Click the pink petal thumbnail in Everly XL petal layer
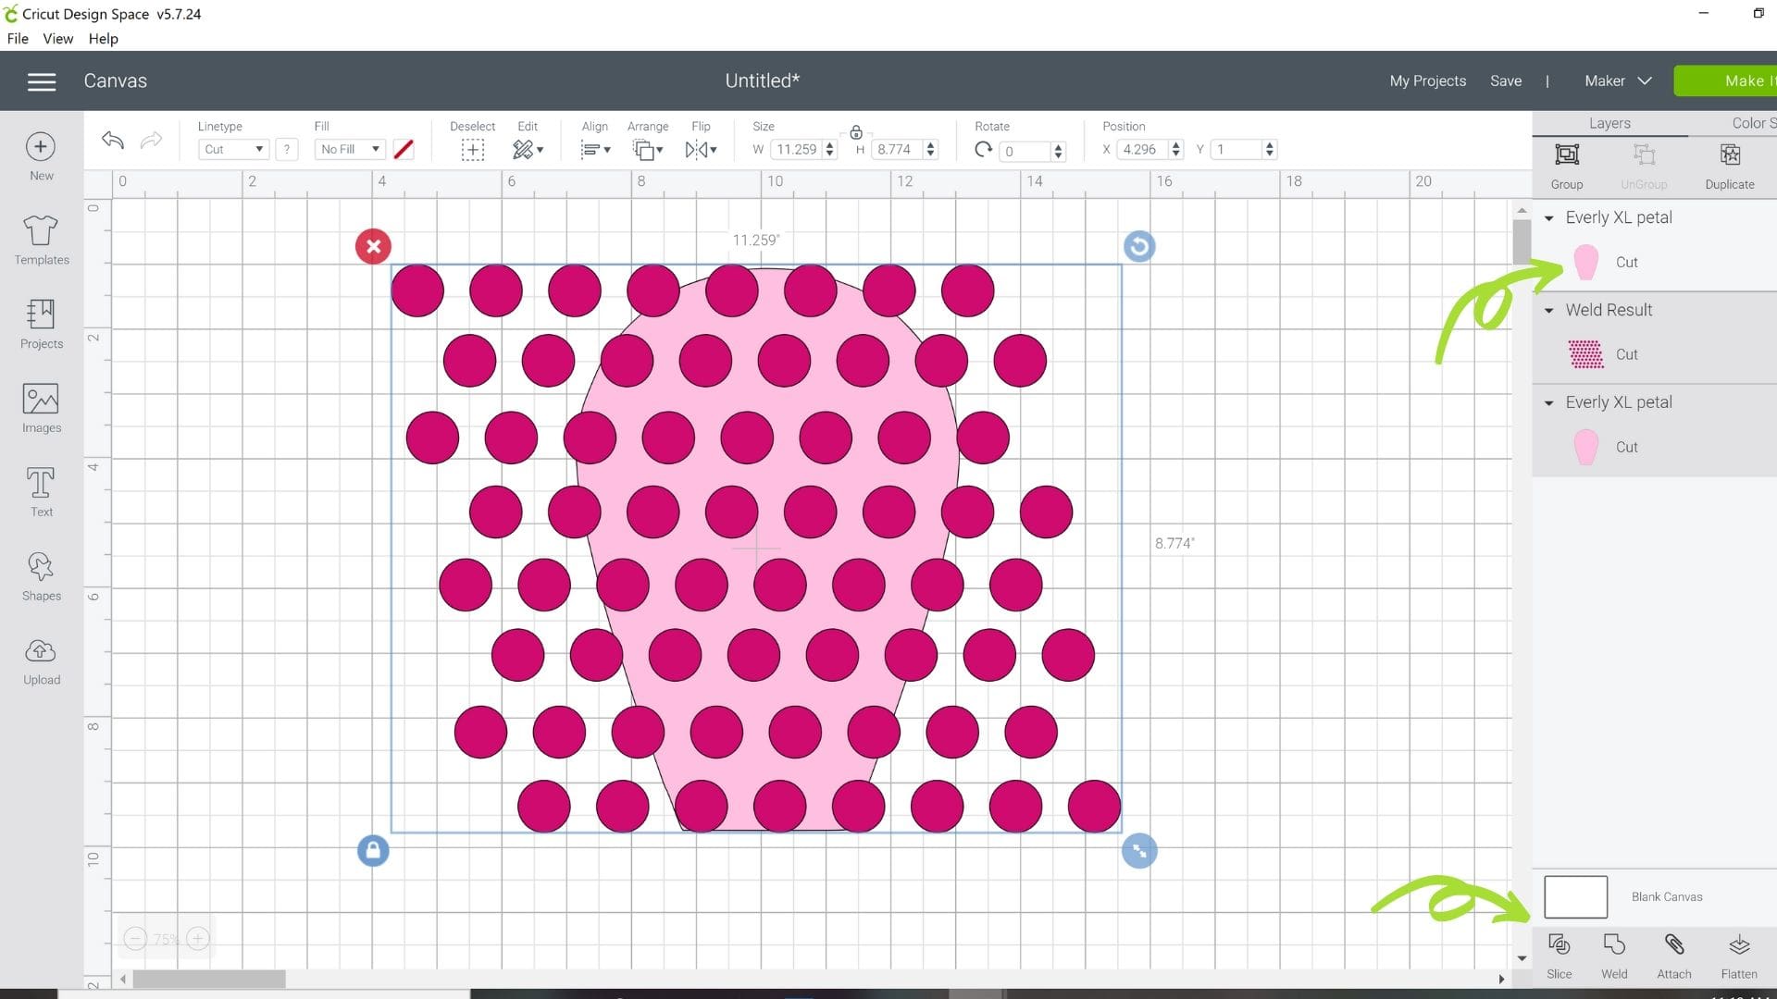This screenshot has height=999, width=1777. point(1585,262)
